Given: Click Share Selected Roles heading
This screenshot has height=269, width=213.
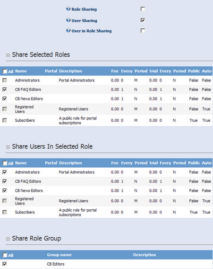Looking at the screenshot, I should (x=41, y=55).
